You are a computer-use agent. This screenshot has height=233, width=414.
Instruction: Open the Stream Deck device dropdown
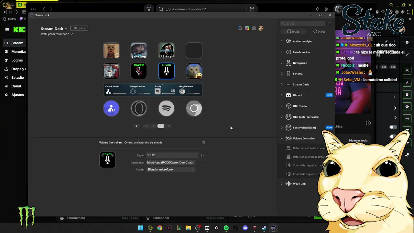tap(54, 28)
